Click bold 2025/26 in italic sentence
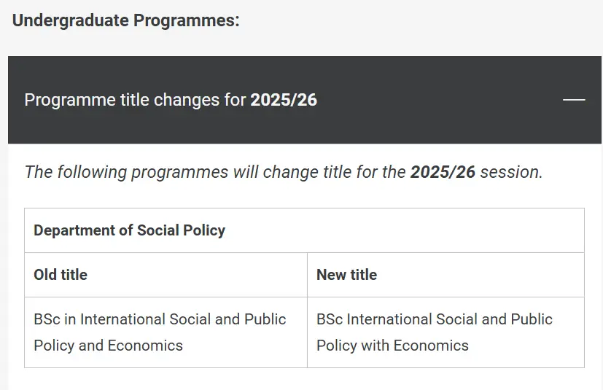Screen dimensions: 603x390 pos(443,172)
